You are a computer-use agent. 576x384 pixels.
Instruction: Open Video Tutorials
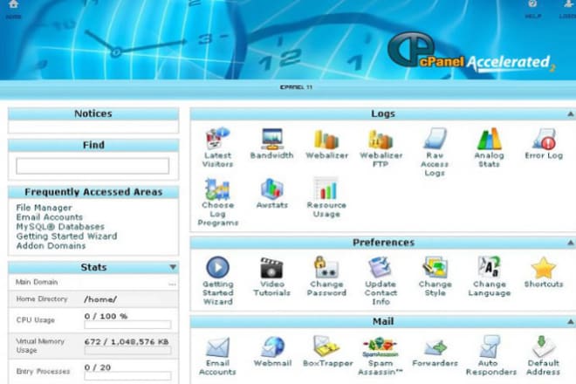tap(271, 277)
